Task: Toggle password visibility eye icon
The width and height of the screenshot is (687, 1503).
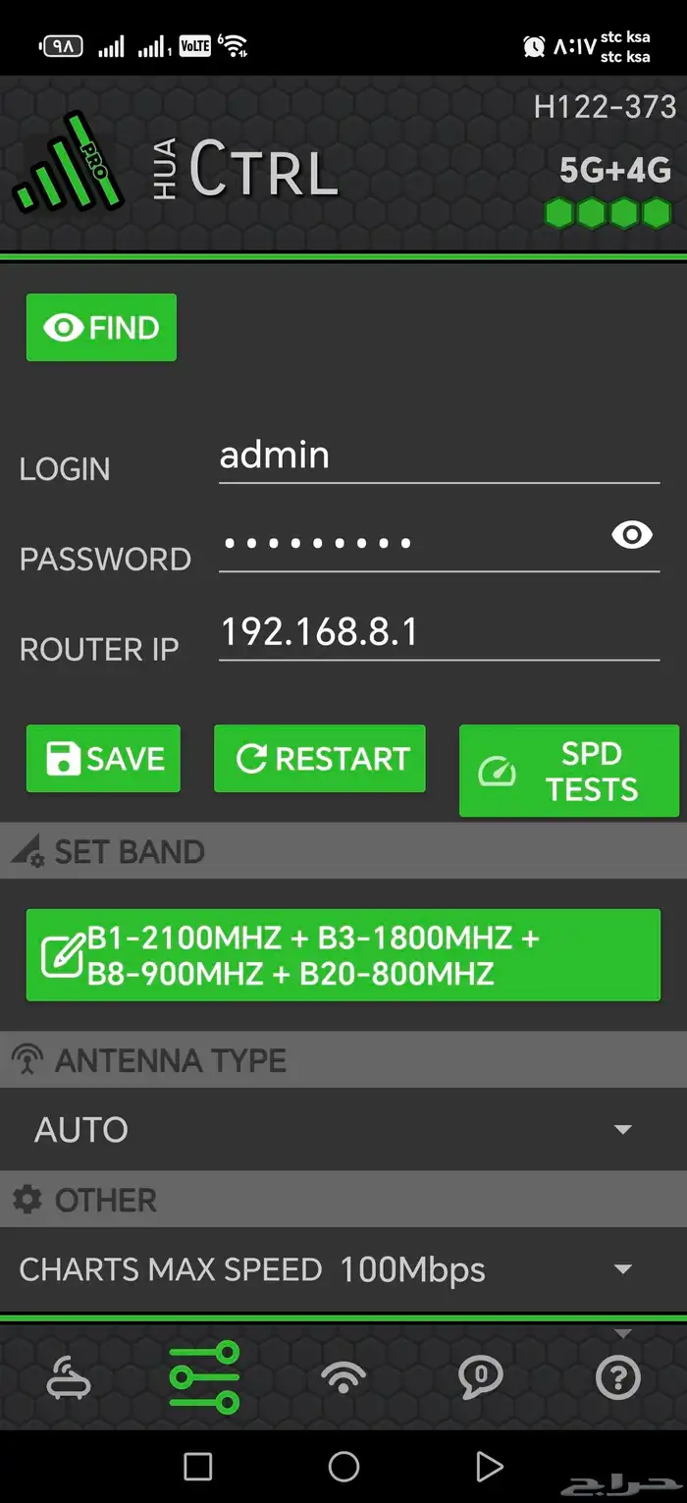Action: pyautogui.click(x=632, y=534)
